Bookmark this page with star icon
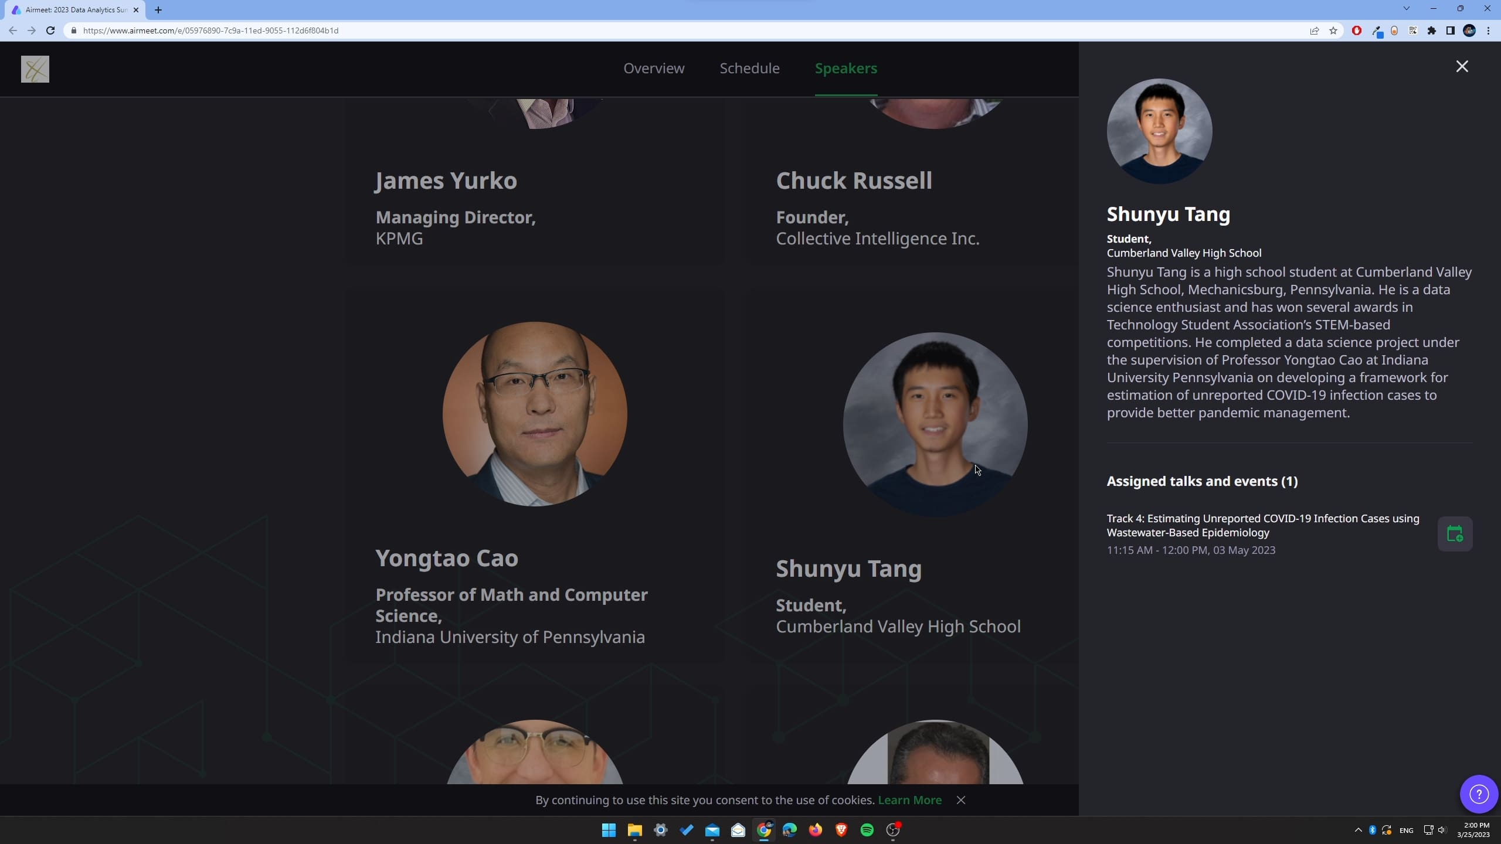 pyautogui.click(x=1333, y=30)
